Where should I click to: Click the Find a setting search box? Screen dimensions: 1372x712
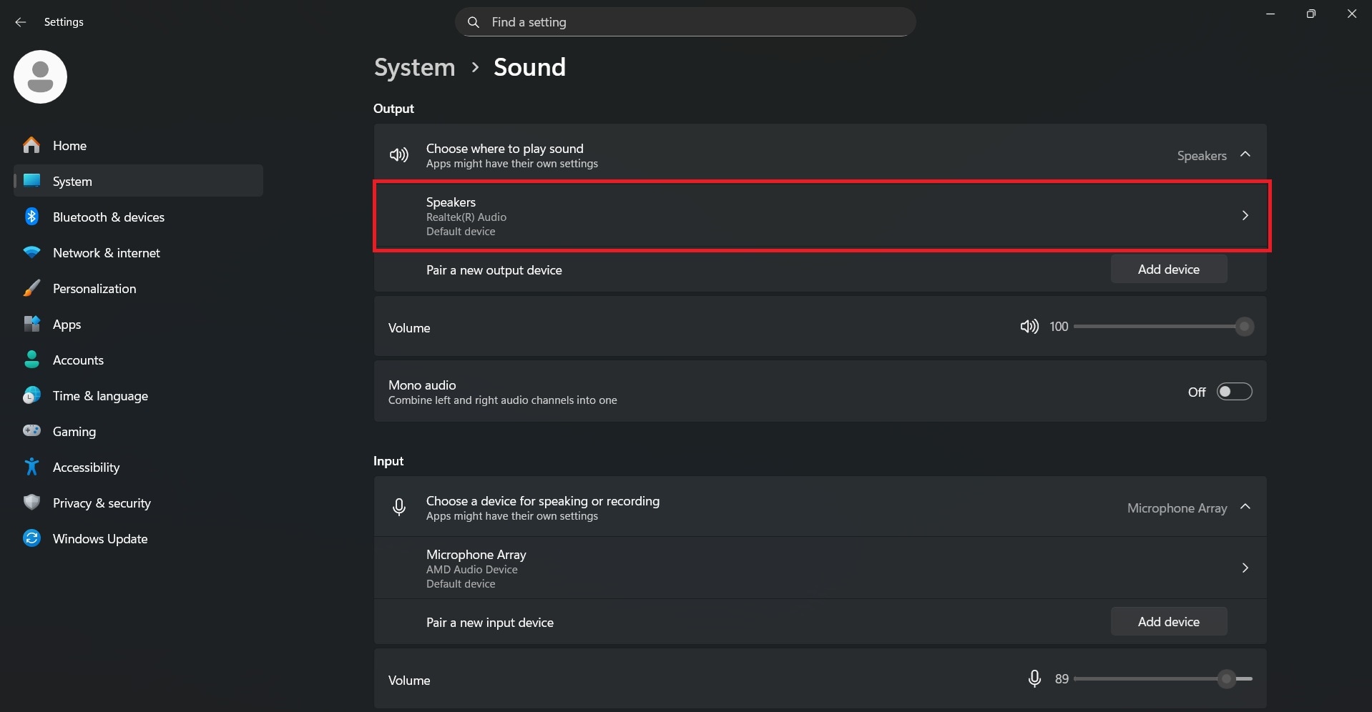[685, 21]
